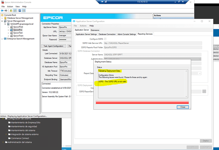Image resolution: width=219 pixels, height=150 pixels.
Task: Click the remote desktop pin icon
Action: pos(102,2)
